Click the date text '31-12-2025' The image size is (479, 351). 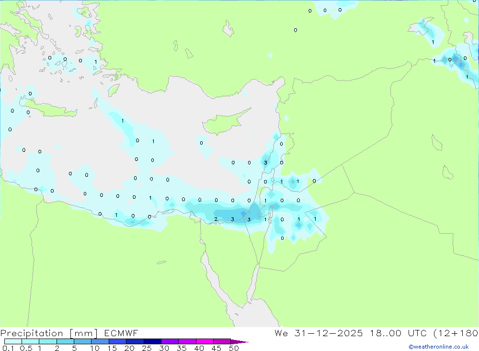329,333
